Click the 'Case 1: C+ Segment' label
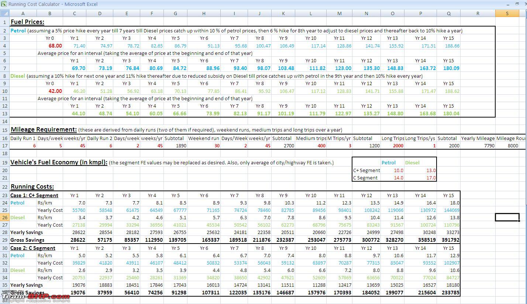The image size is (527, 304). [x=34, y=195]
